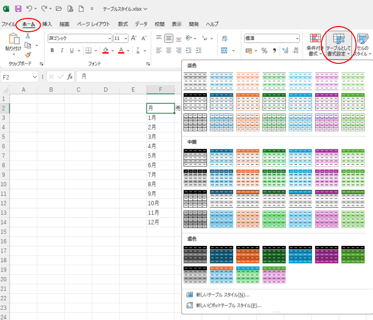Toggle italic formatting
The height and width of the screenshot is (320, 373).
(62, 51)
